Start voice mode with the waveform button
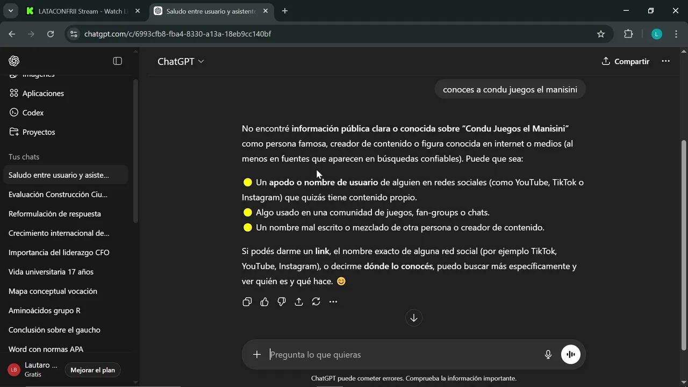This screenshot has height=387, width=688. tap(571, 354)
